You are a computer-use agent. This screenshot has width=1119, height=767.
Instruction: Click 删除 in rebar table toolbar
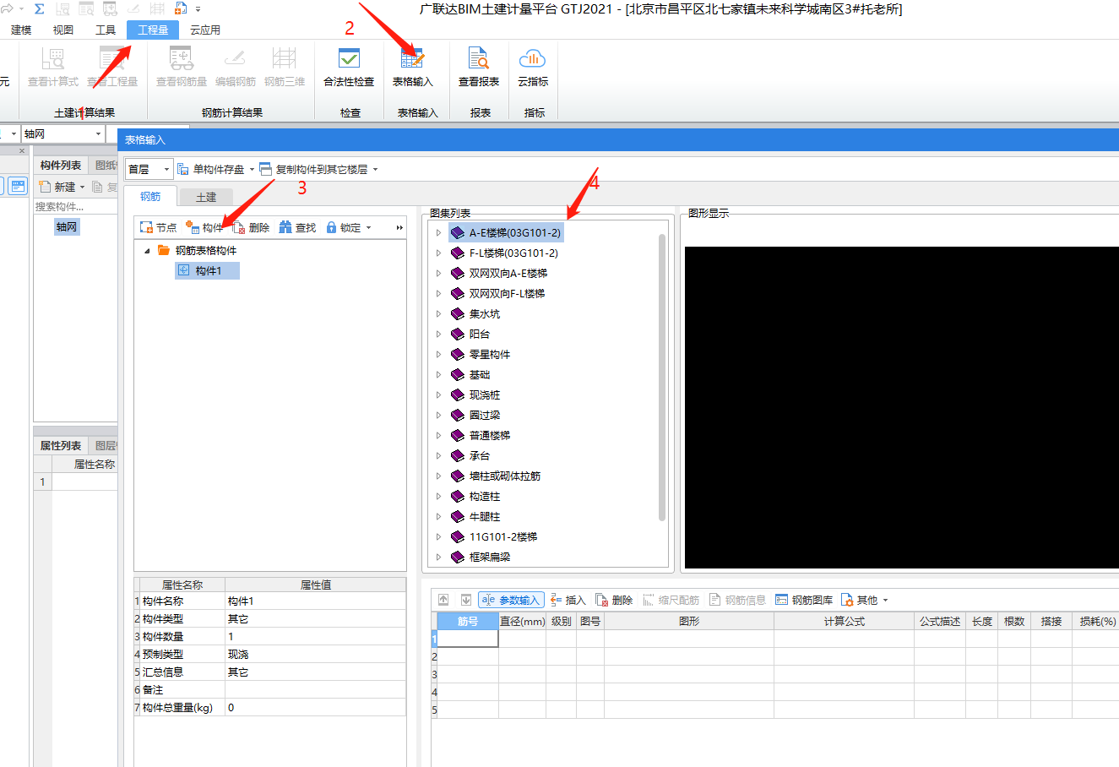coord(614,600)
